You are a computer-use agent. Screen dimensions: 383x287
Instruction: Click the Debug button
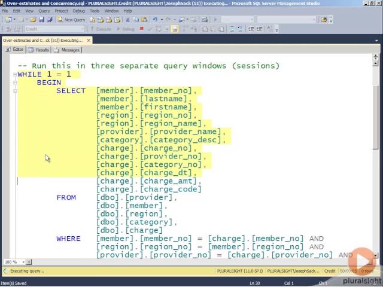[126, 29]
